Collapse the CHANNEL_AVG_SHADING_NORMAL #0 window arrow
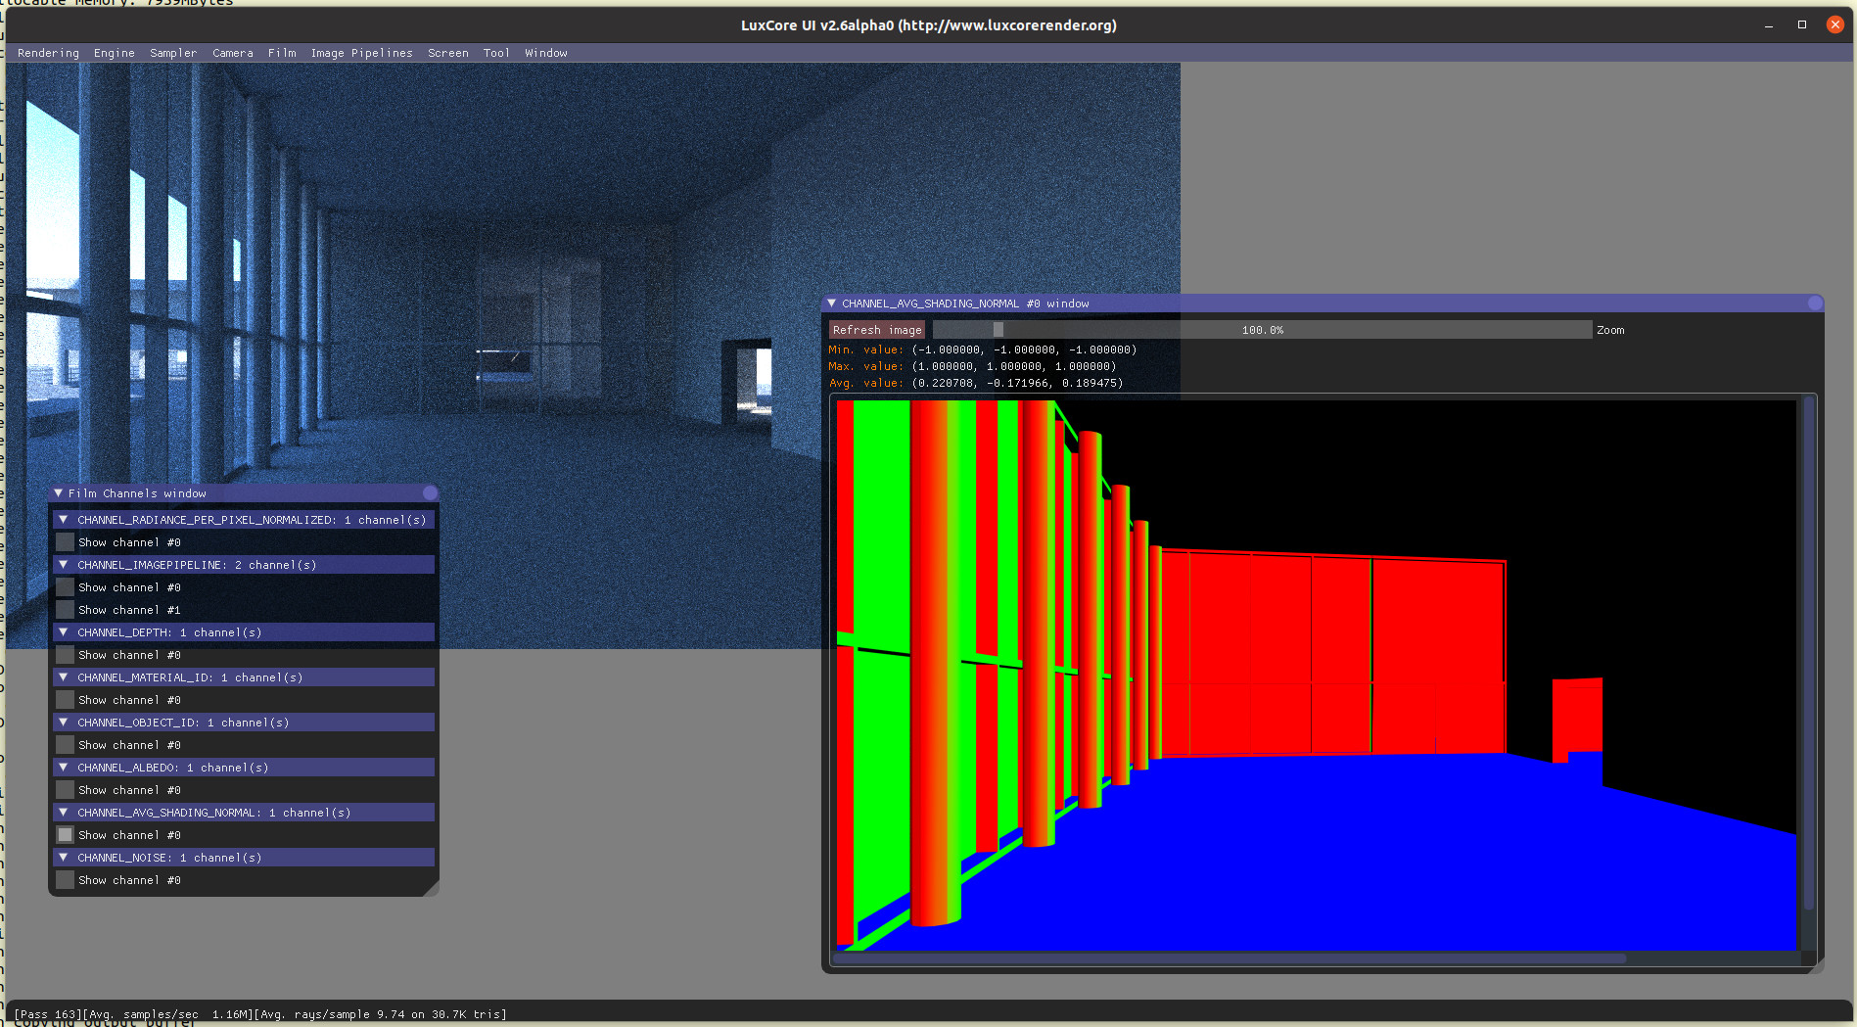 (832, 303)
